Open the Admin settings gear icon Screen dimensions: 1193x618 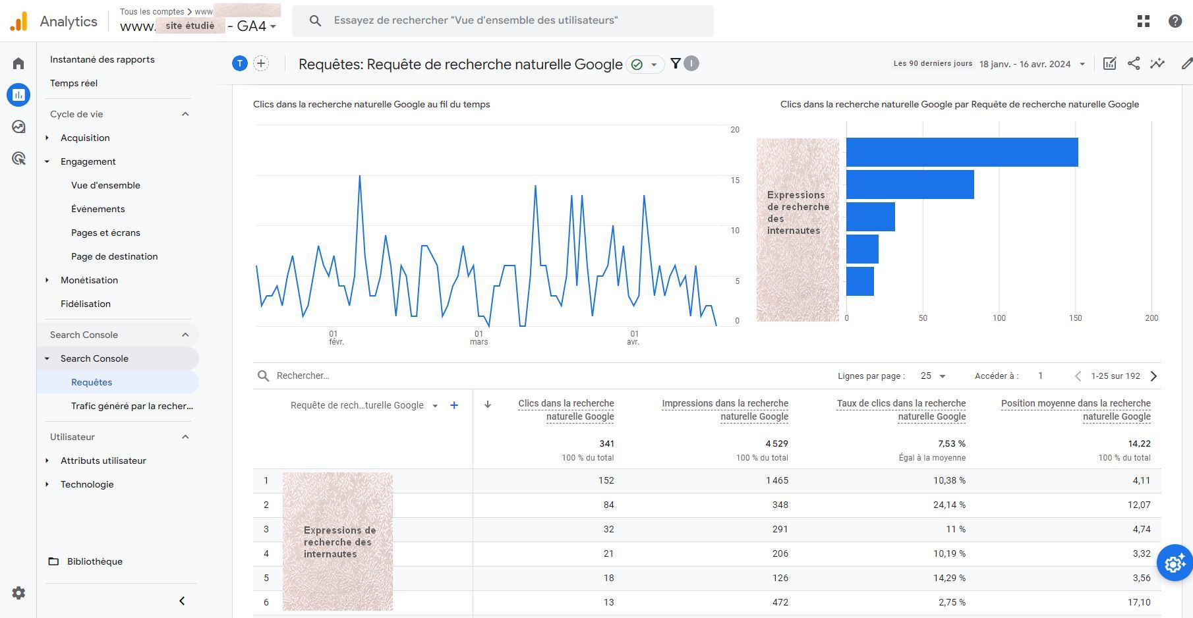18,593
